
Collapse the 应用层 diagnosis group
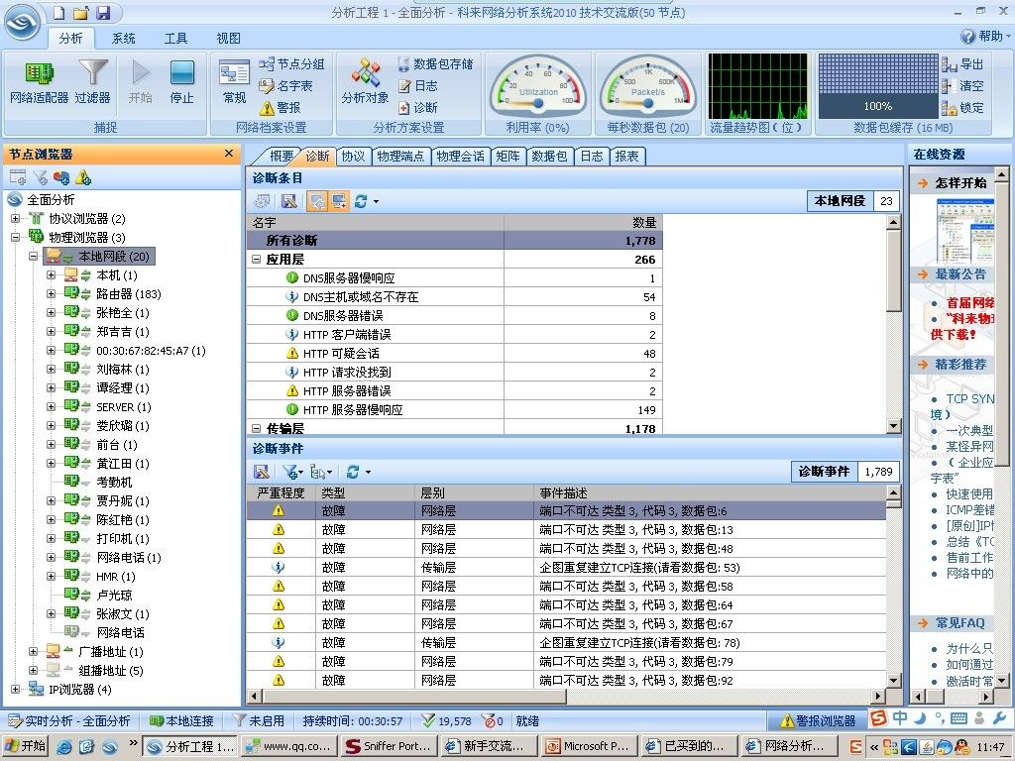coord(257,260)
